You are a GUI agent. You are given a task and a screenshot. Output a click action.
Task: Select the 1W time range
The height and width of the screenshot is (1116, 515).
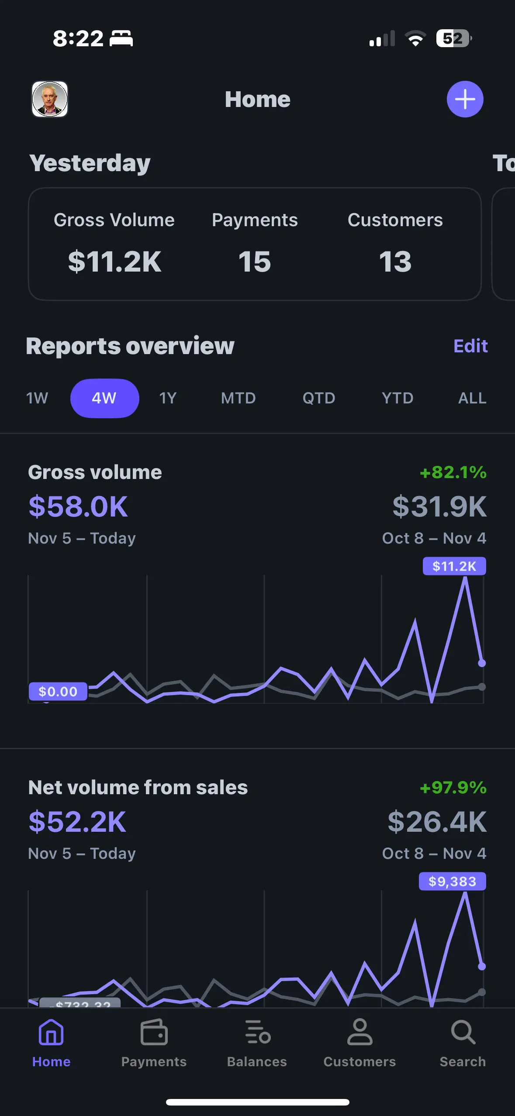[37, 398]
